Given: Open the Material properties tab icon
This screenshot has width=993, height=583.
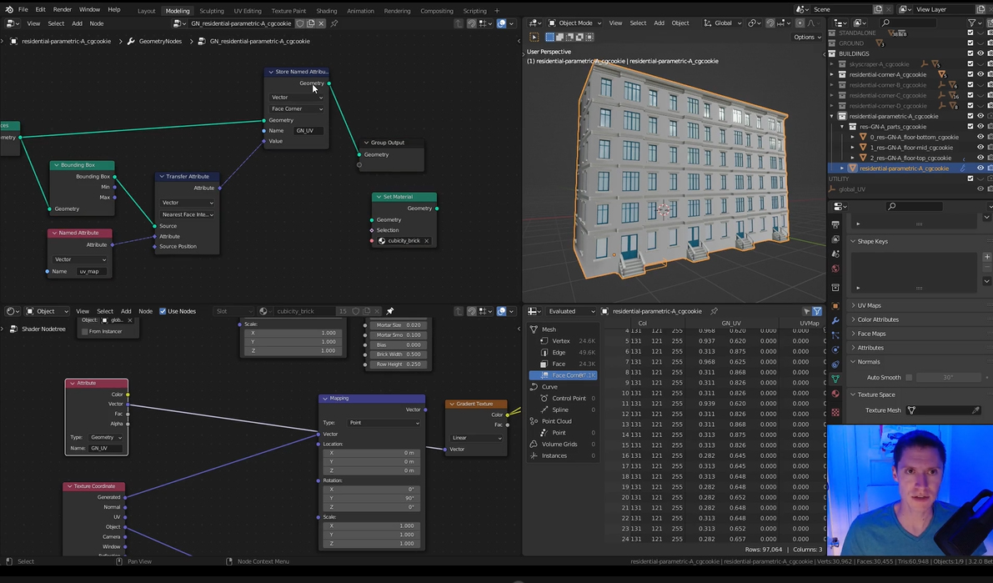Looking at the screenshot, I should tap(835, 394).
